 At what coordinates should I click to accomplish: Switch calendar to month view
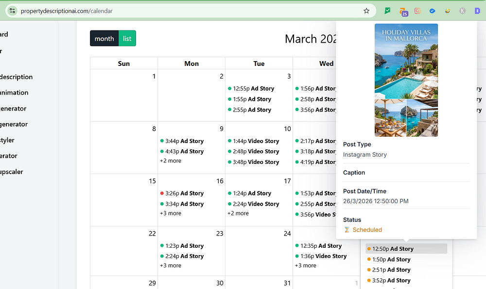coord(104,38)
